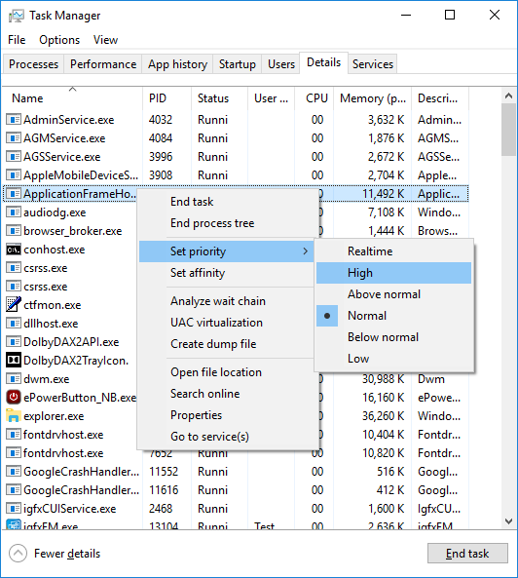
Task: Click the Task Manager title bar icon
Action: click(x=17, y=16)
